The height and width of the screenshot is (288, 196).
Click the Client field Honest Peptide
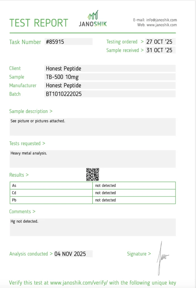point(110,68)
